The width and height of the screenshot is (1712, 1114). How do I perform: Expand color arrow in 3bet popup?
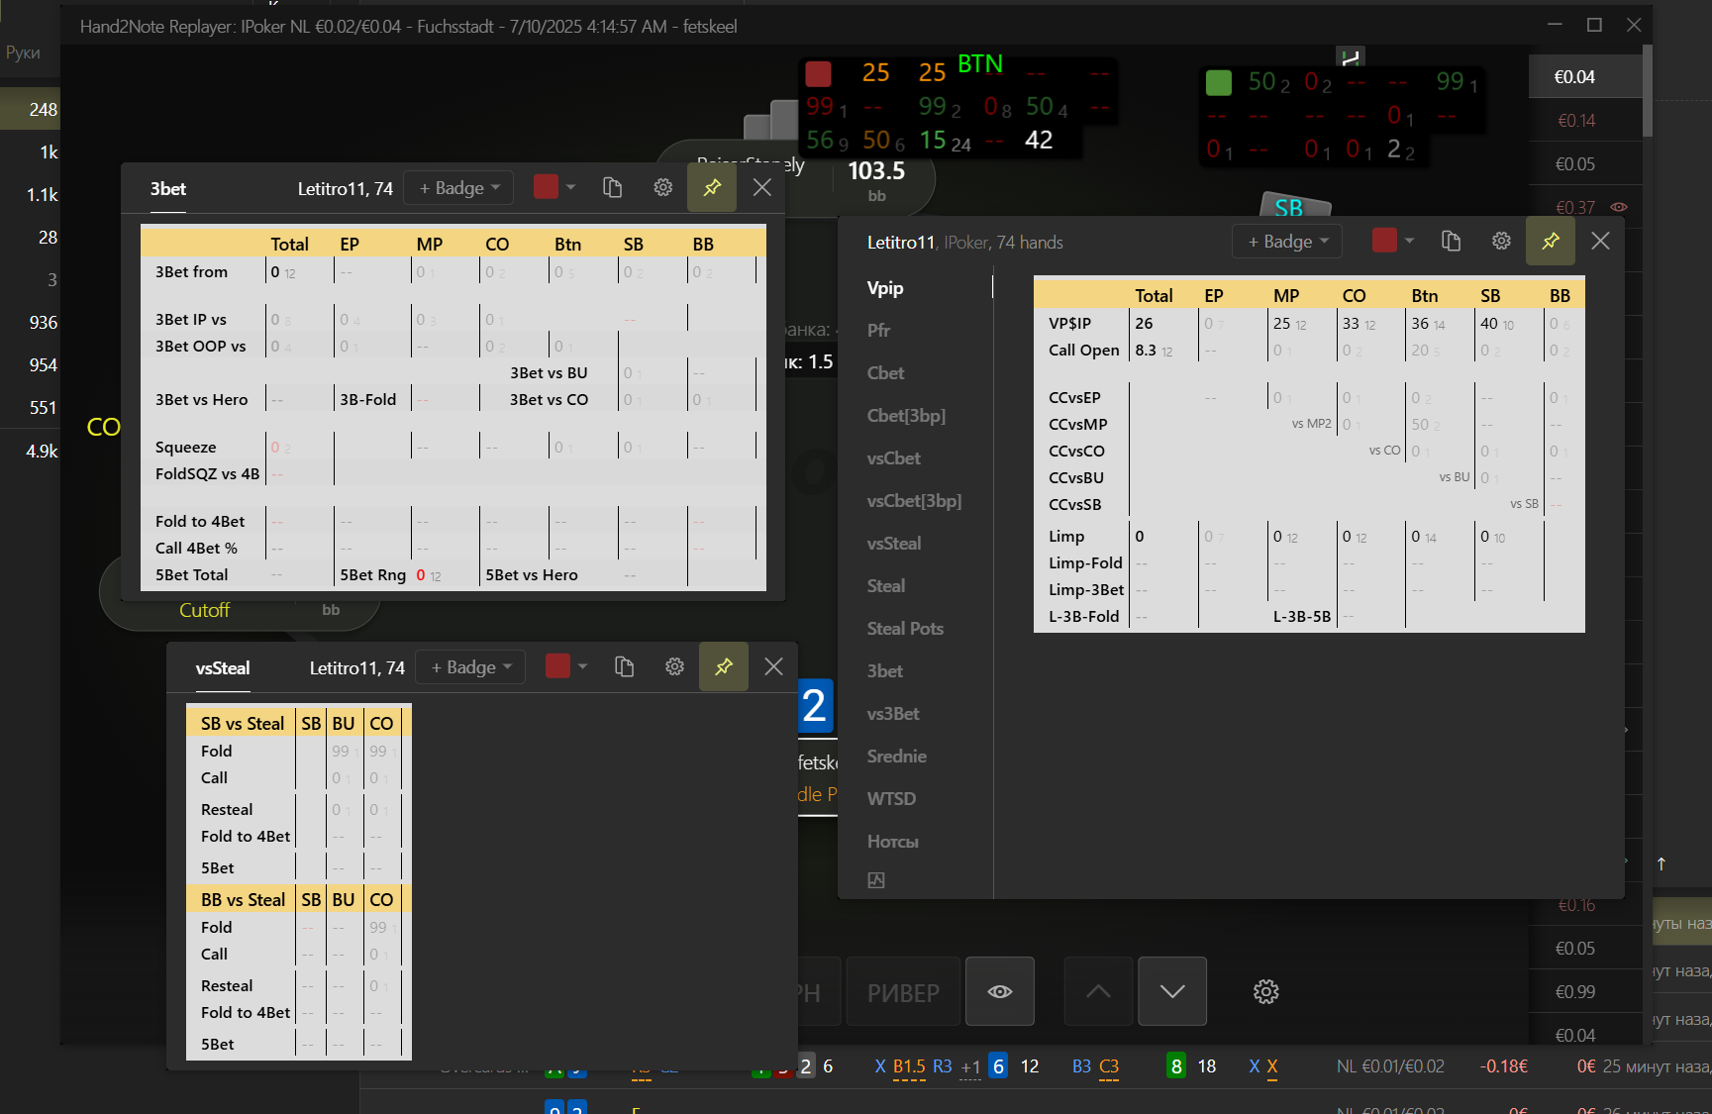coord(571,187)
